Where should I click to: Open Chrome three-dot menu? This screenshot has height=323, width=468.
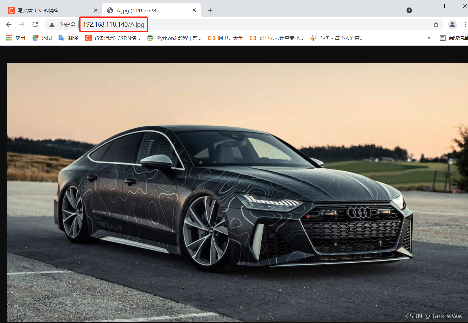(x=465, y=24)
